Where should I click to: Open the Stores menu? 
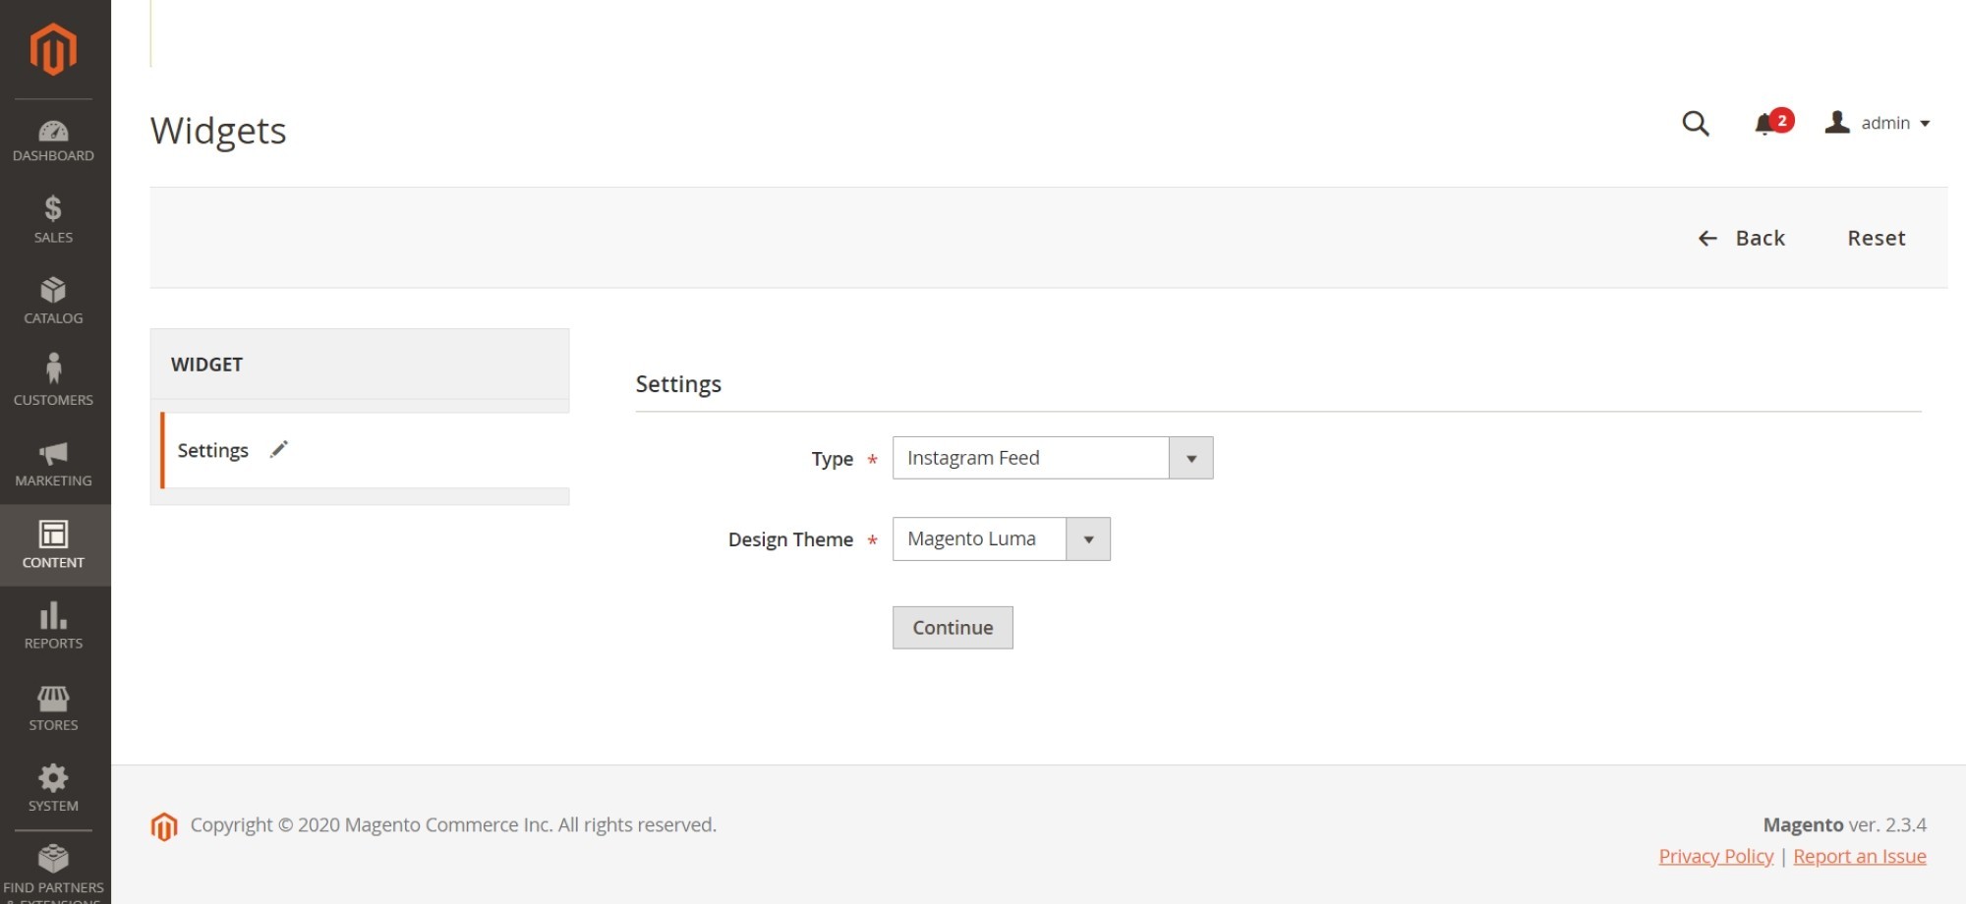pos(53,707)
